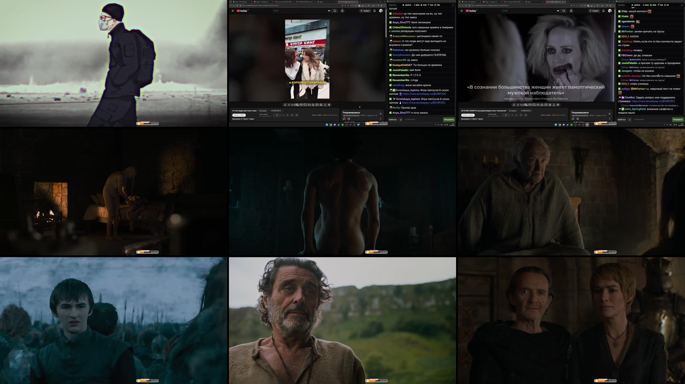Viewport: 685px width, 384px height.
Task: Activate voice search microphone in makeup quote video window
Action: point(571,11)
